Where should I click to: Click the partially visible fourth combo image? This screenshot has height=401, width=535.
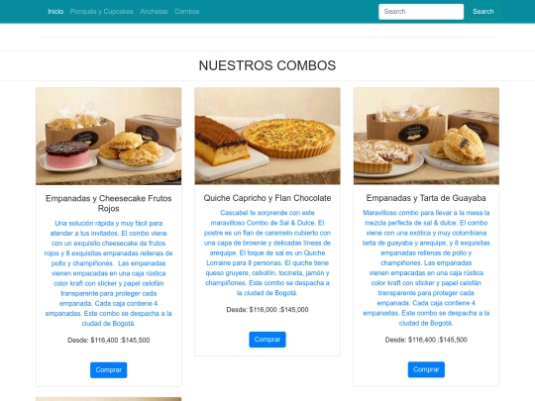pyautogui.click(x=109, y=399)
